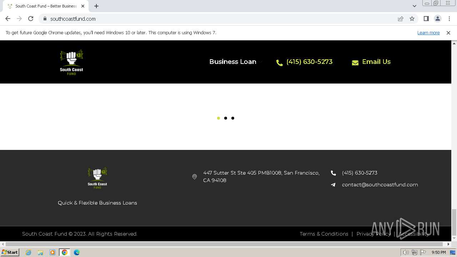Click the Quick & Flexible Business Loans text
This screenshot has width=457, height=257.
tap(97, 203)
